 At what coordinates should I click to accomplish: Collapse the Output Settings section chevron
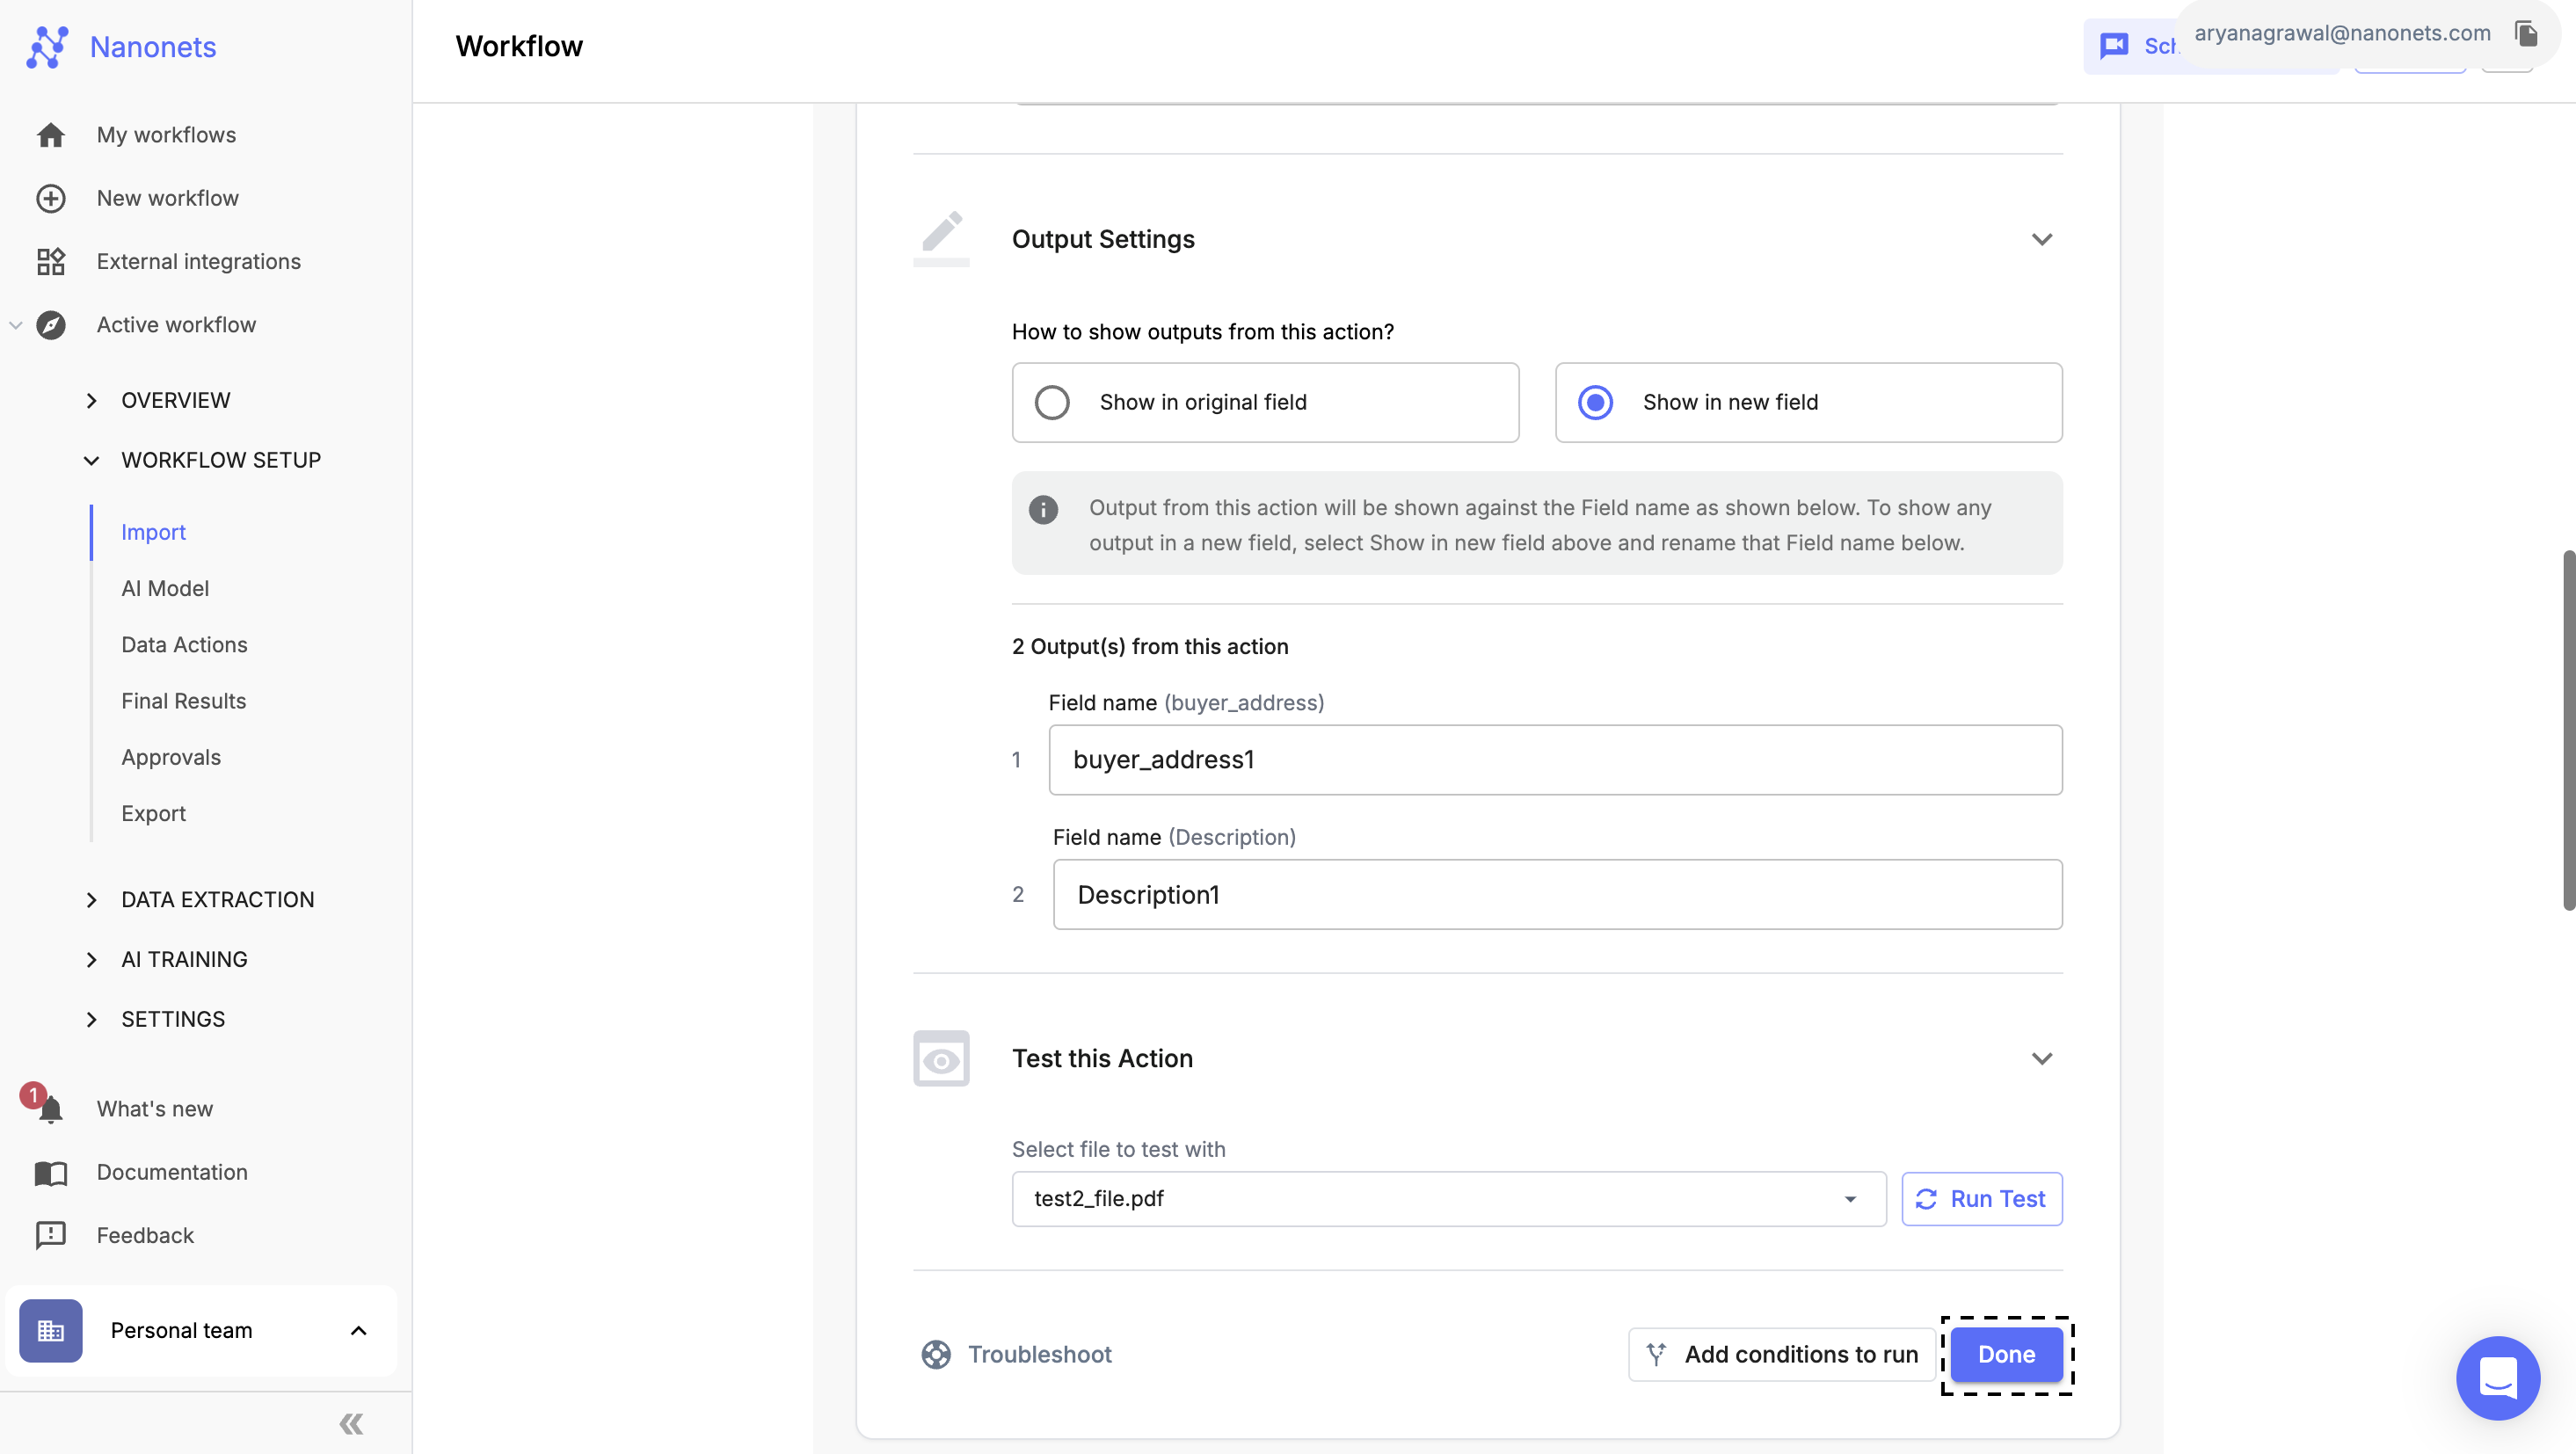2042,240
